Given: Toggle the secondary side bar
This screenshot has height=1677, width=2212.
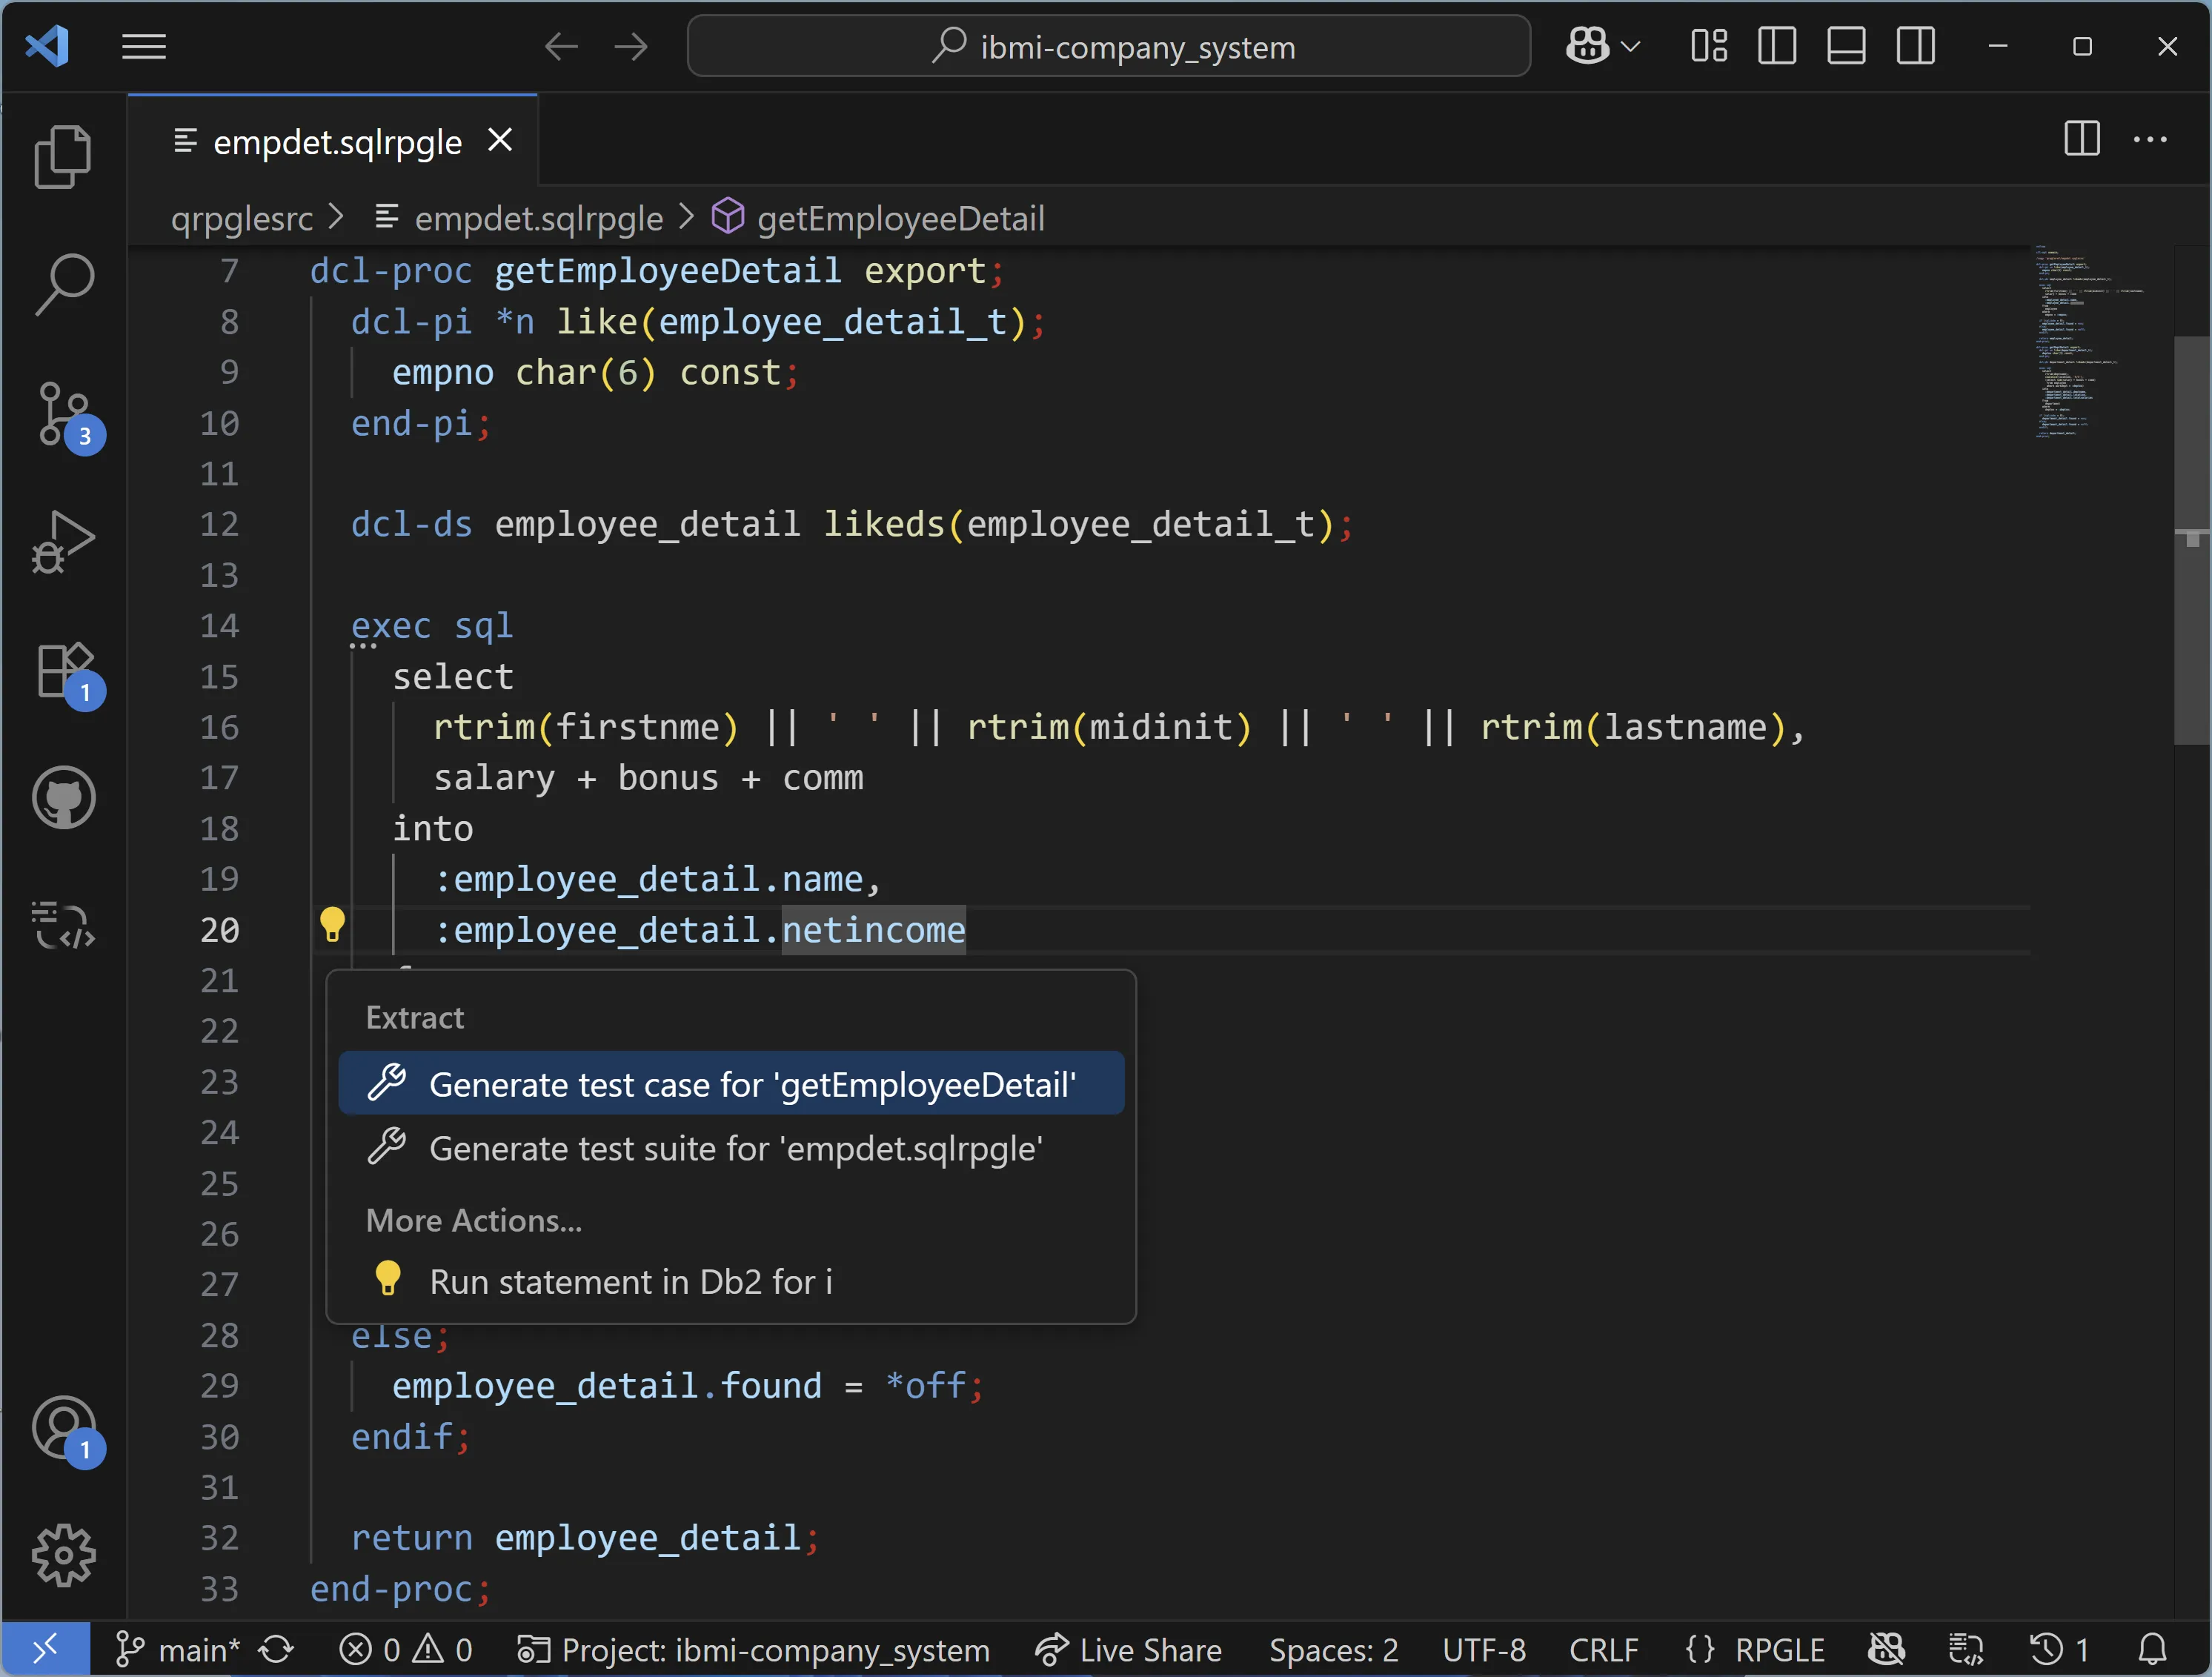Looking at the screenshot, I should point(1916,46).
